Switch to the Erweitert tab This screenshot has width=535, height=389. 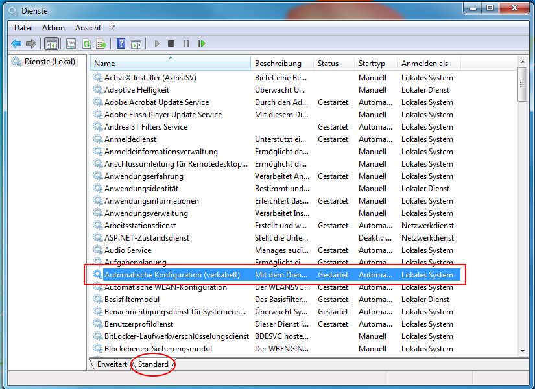[x=112, y=364]
